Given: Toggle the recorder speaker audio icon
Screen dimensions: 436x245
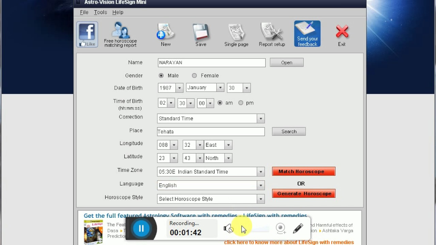Looking at the screenshot, I should [x=229, y=228].
